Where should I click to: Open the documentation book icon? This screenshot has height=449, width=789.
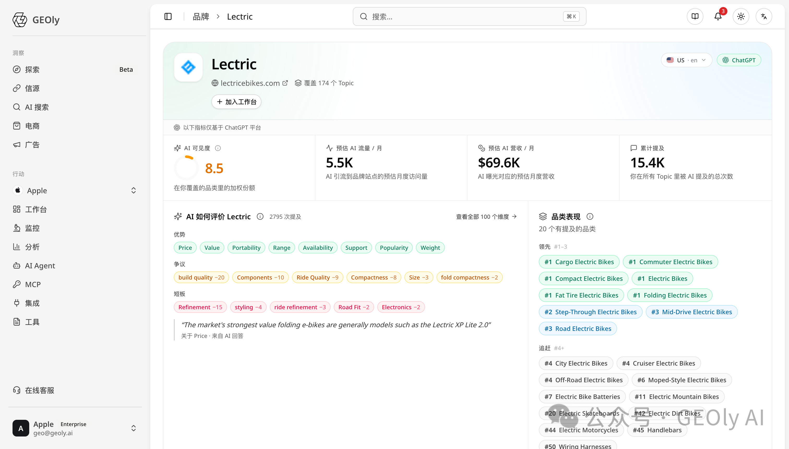(695, 16)
